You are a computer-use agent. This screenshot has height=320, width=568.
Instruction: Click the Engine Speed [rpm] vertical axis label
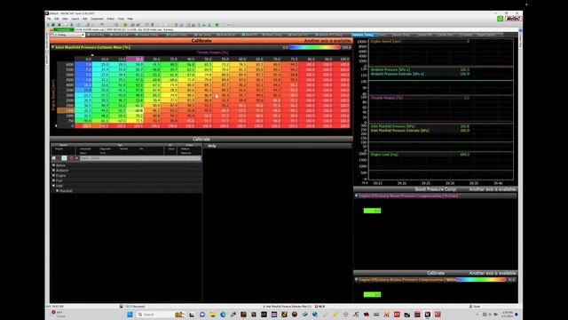pyautogui.click(x=53, y=95)
